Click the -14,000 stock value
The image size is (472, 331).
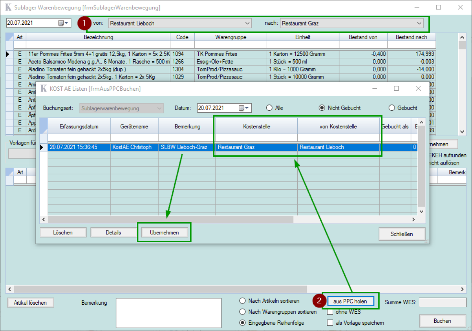411,69
